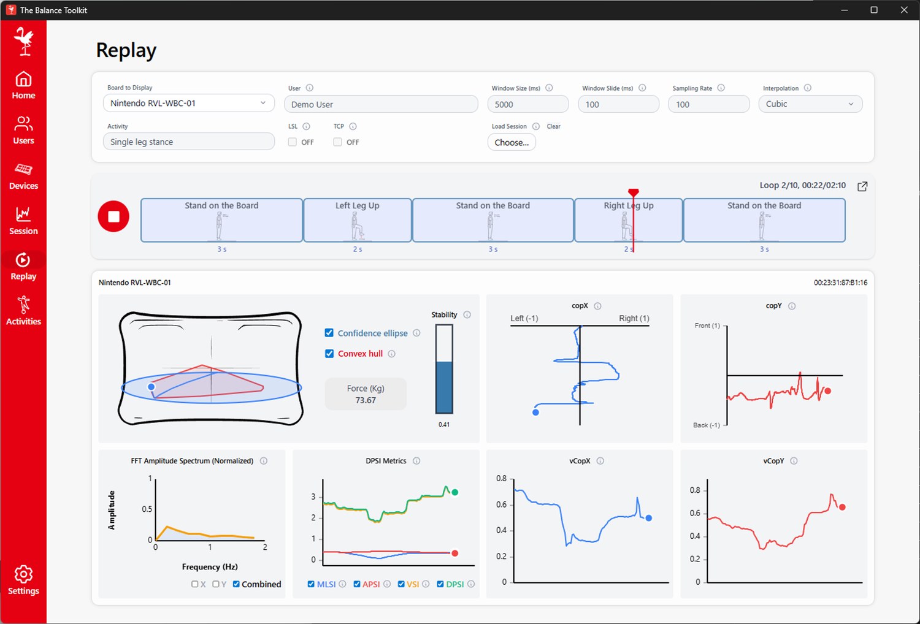The image size is (920, 624).
Task: Show info for Convex hull
Action: (391, 354)
